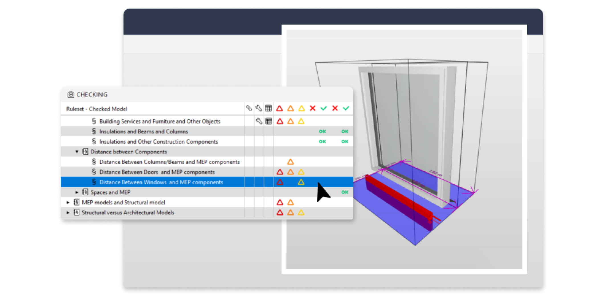Click second OK for Insulations and Other Construction Components
Viewport: 604px width, 296px height.
(345, 141)
